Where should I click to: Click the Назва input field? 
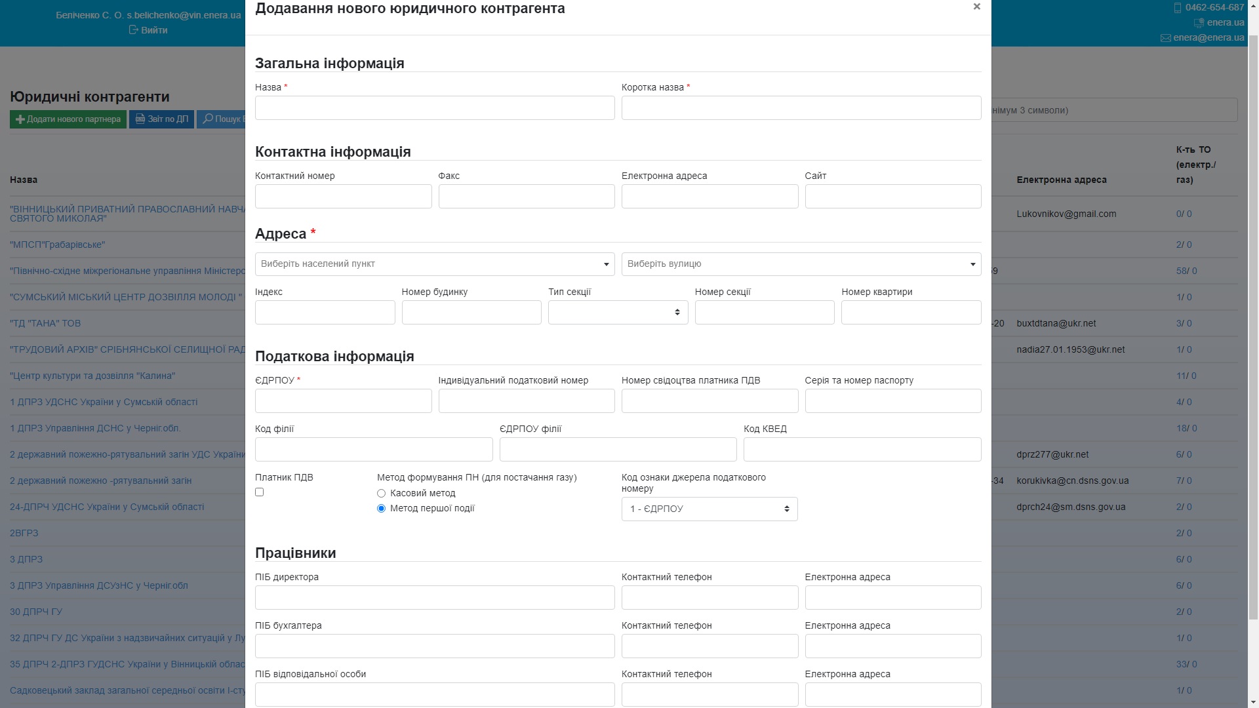pos(435,108)
